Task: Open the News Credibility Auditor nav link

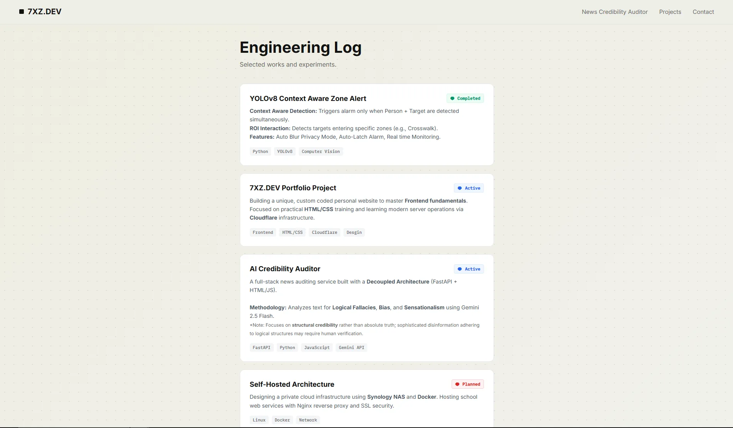Action: point(614,12)
